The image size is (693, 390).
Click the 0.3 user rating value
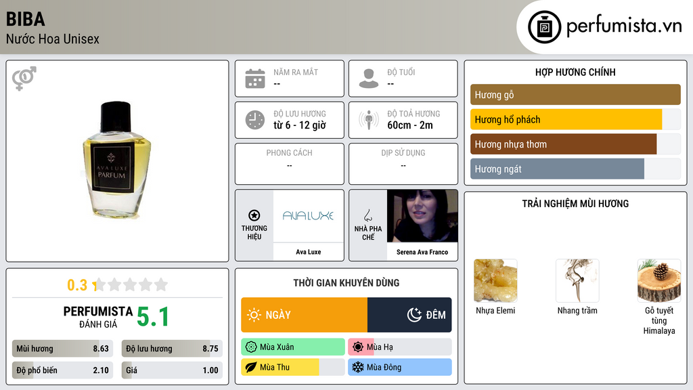click(x=77, y=285)
